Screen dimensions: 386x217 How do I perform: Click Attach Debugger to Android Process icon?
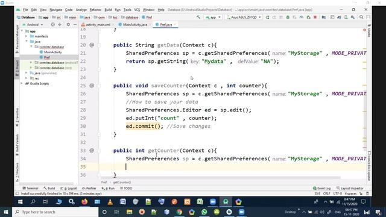coord(308,17)
